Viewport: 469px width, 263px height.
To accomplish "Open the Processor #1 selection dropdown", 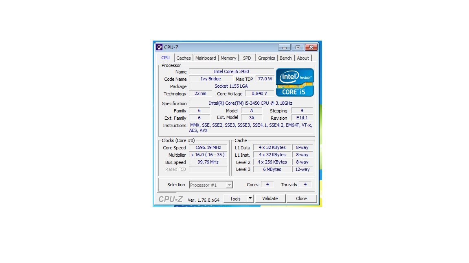I will tap(211, 185).
